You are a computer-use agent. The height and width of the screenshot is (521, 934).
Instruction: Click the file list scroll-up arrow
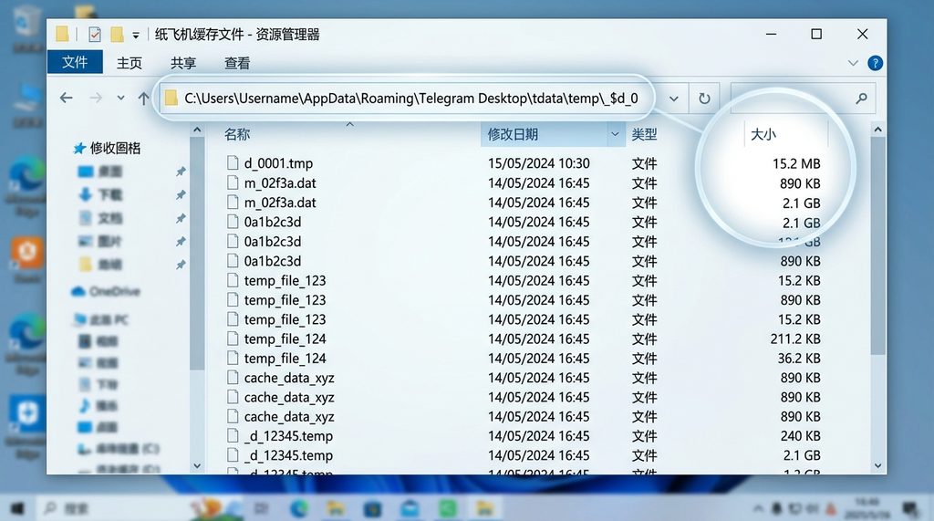click(x=877, y=130)
